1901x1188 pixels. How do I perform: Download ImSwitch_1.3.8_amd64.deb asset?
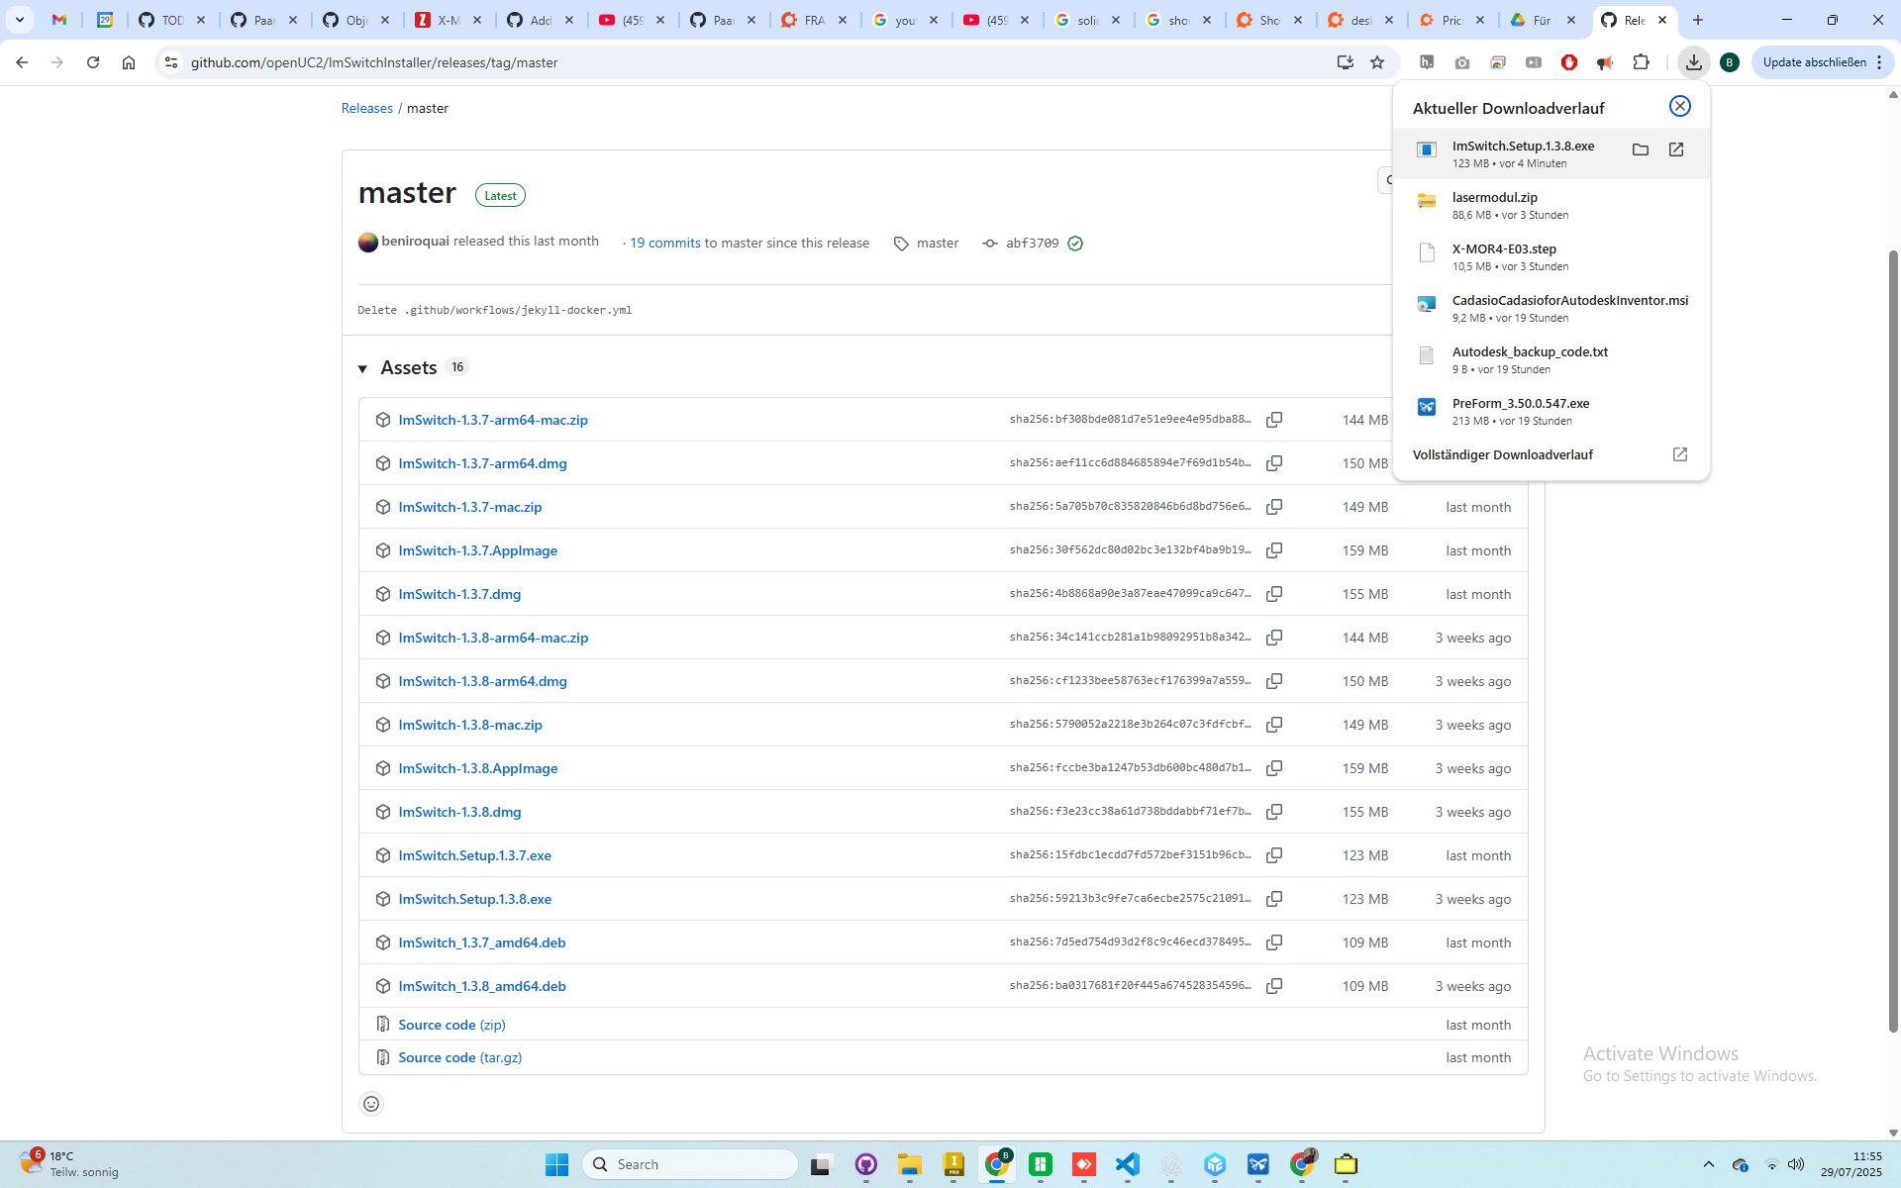(482, 986)
